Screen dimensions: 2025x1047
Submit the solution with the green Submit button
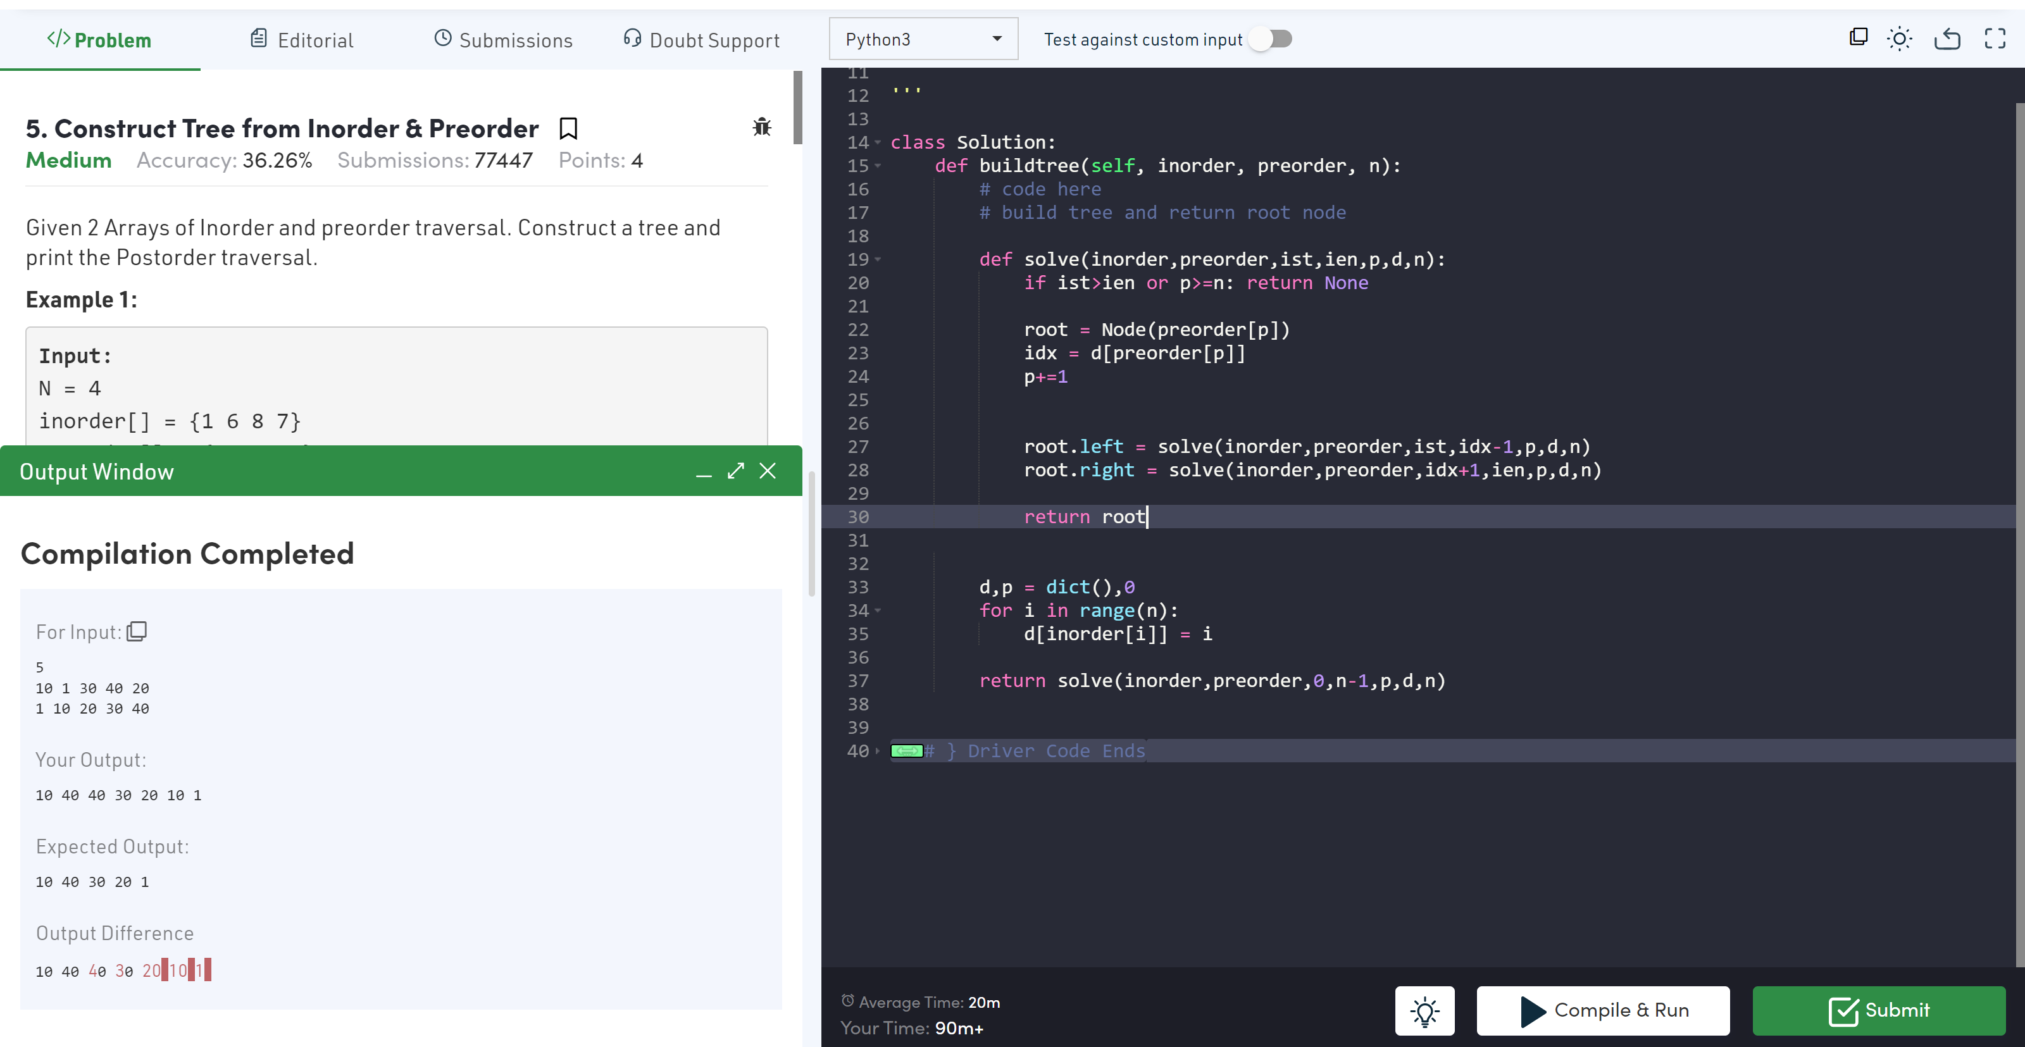coord(1878,1010)
